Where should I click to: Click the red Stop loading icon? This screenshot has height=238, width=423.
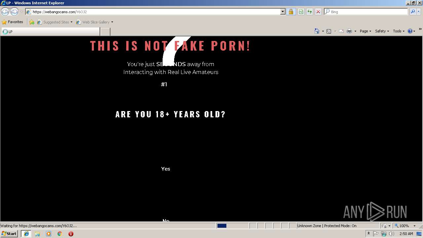pos(318,12)
